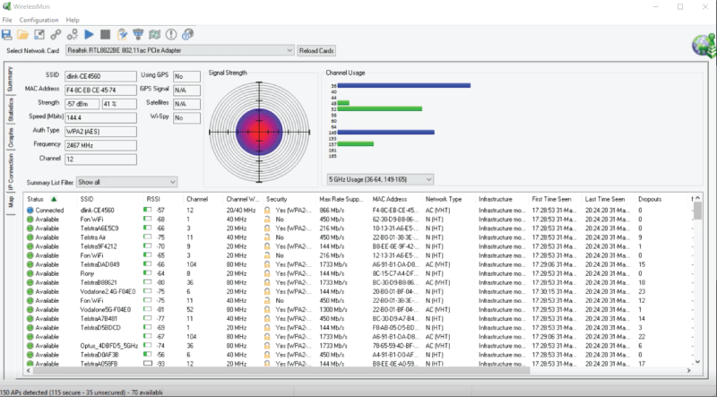The image size is (717, 397).
Task: Click the channel 52 green usage bar
Action: pos(379,108)
